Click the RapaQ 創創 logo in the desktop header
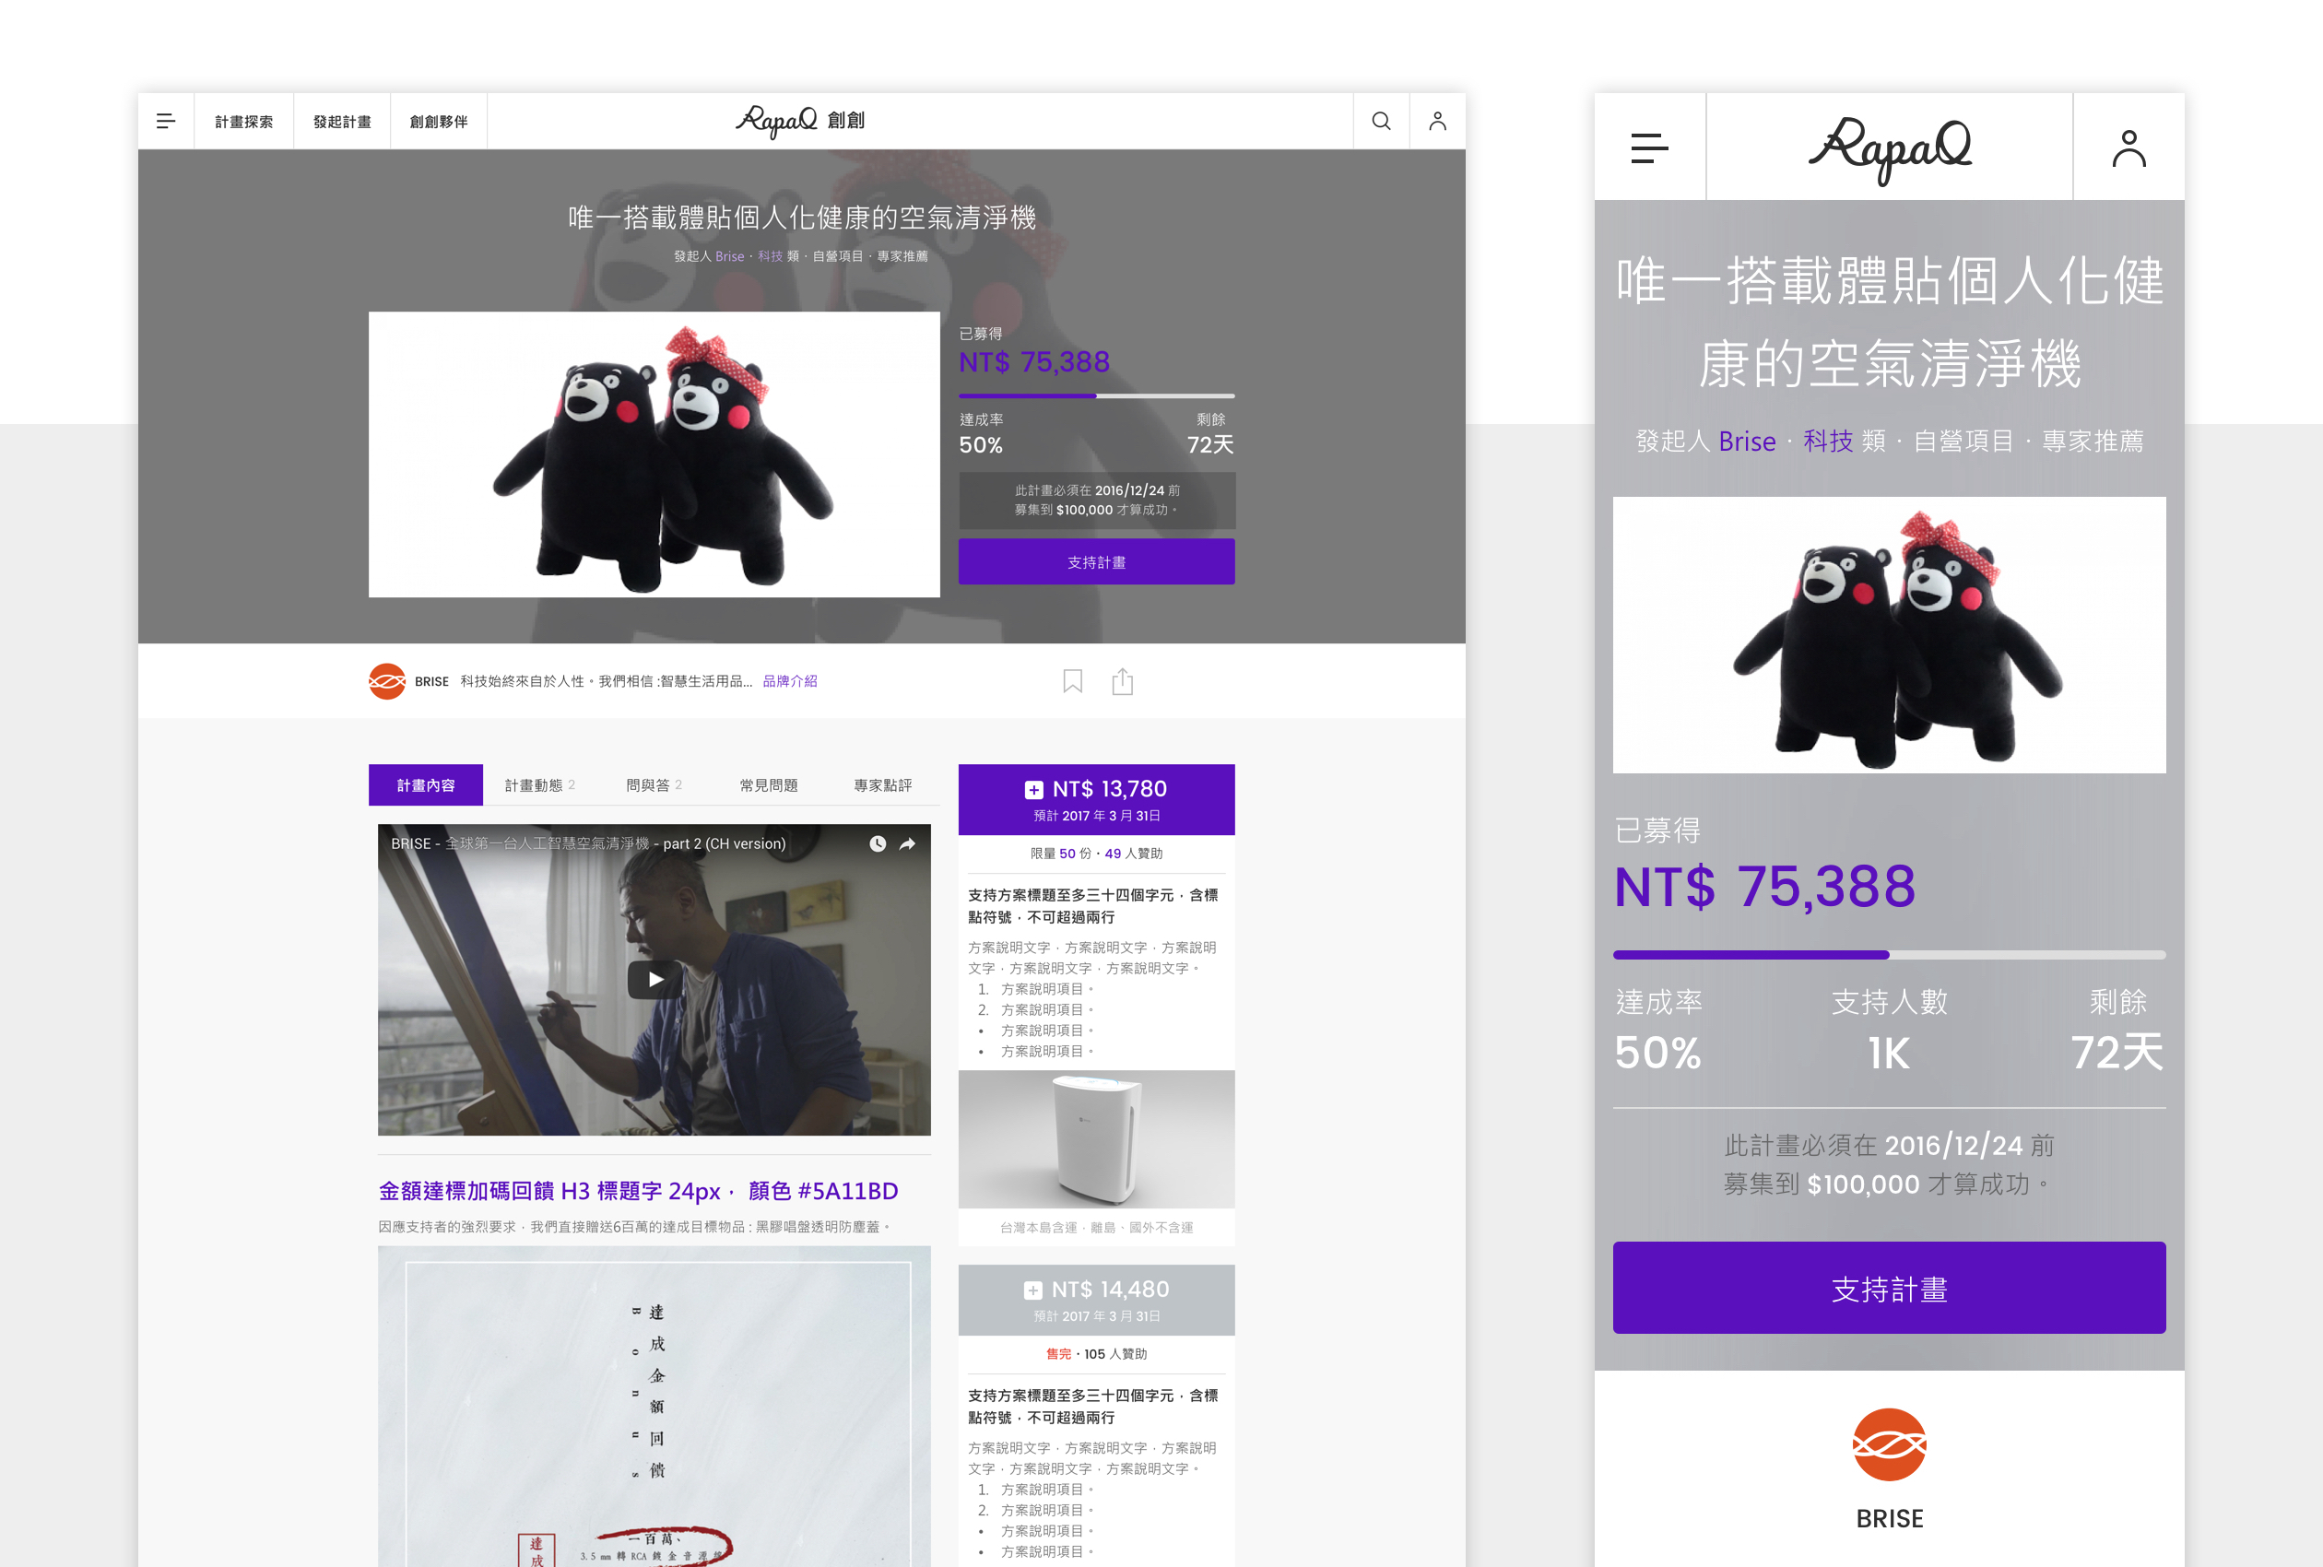This screenshot has height=1567, width=2323. 800,121
